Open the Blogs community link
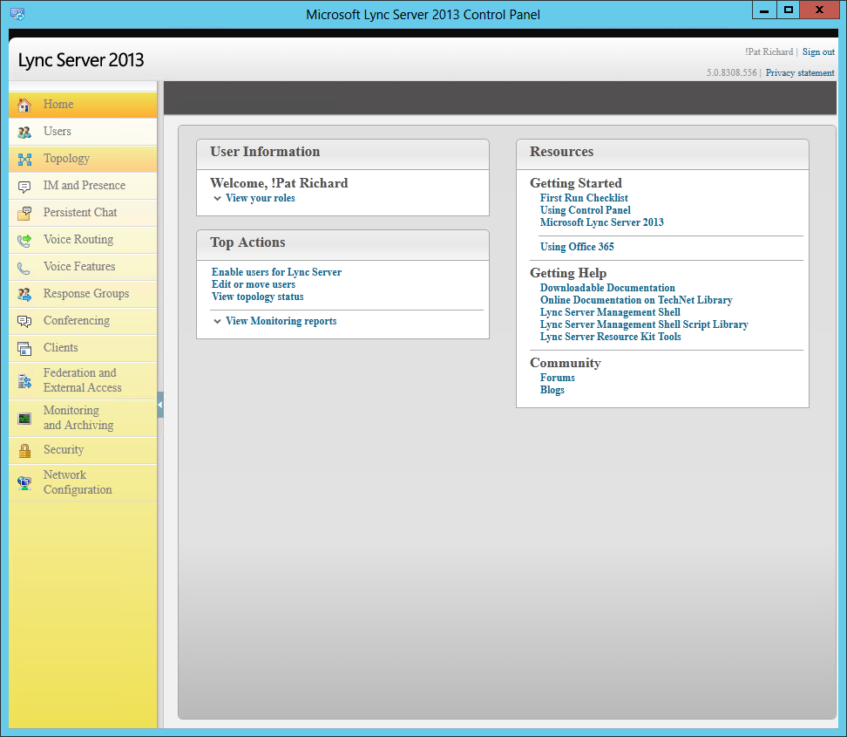The image size is (847, 737). (552, 390)
